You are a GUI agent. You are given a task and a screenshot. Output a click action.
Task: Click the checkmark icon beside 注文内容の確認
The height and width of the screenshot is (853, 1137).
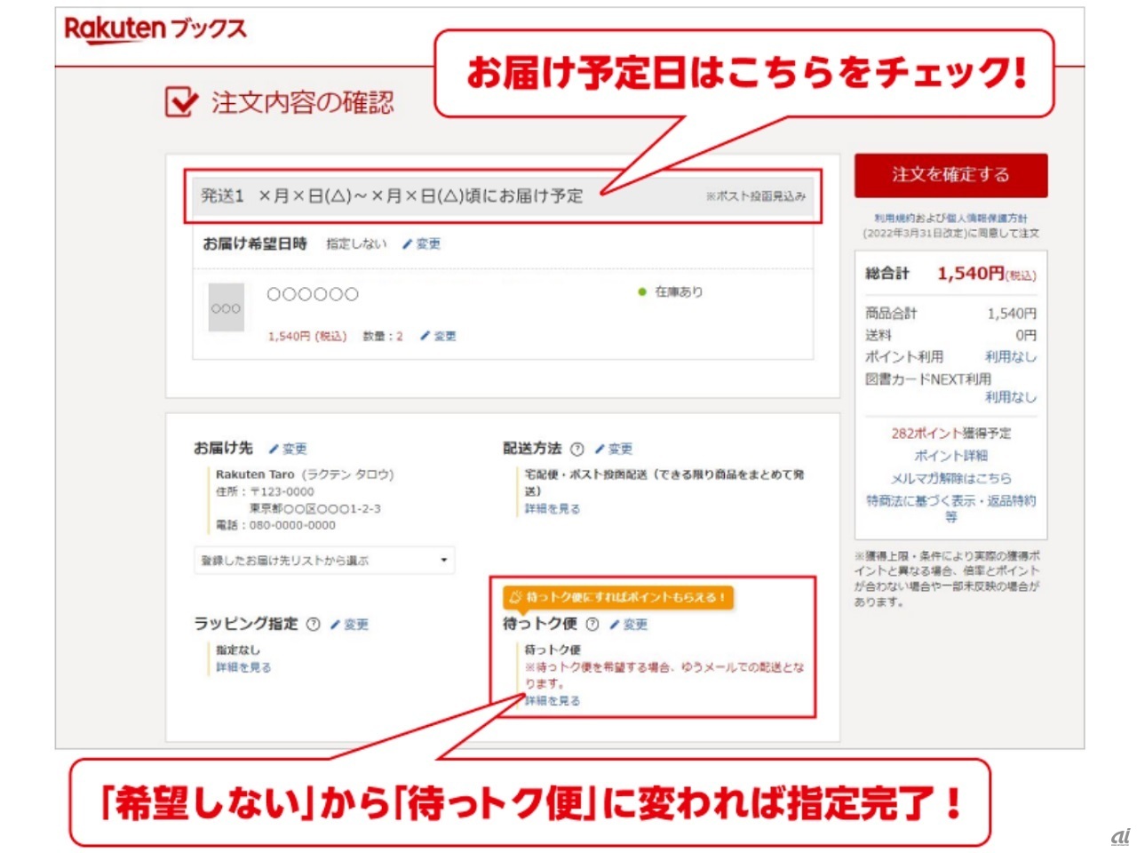[181, 102]
